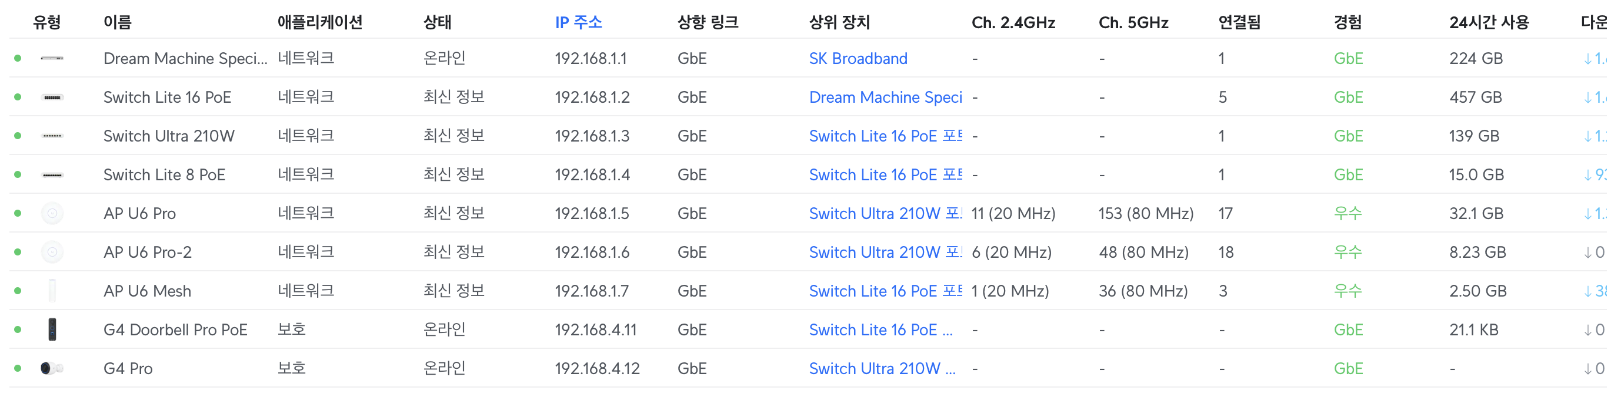Click the G4 Pro camera icon

click(52, 369)
